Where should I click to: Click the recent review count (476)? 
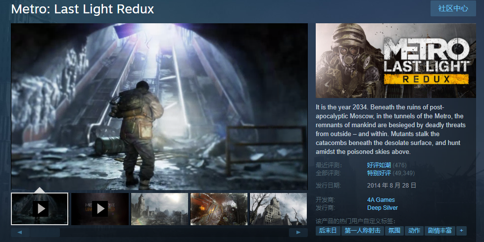400,165
